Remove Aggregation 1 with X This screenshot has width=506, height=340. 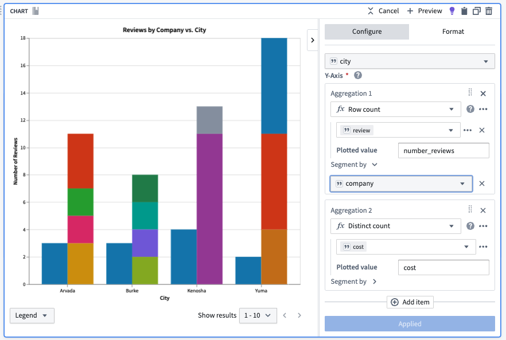point(483,93)
